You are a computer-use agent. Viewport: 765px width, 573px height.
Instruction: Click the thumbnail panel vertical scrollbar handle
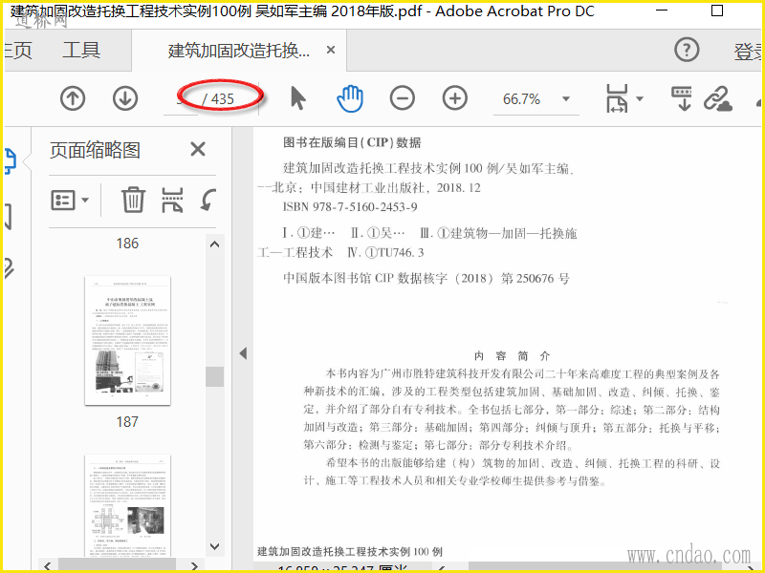(x=214, y=376)
